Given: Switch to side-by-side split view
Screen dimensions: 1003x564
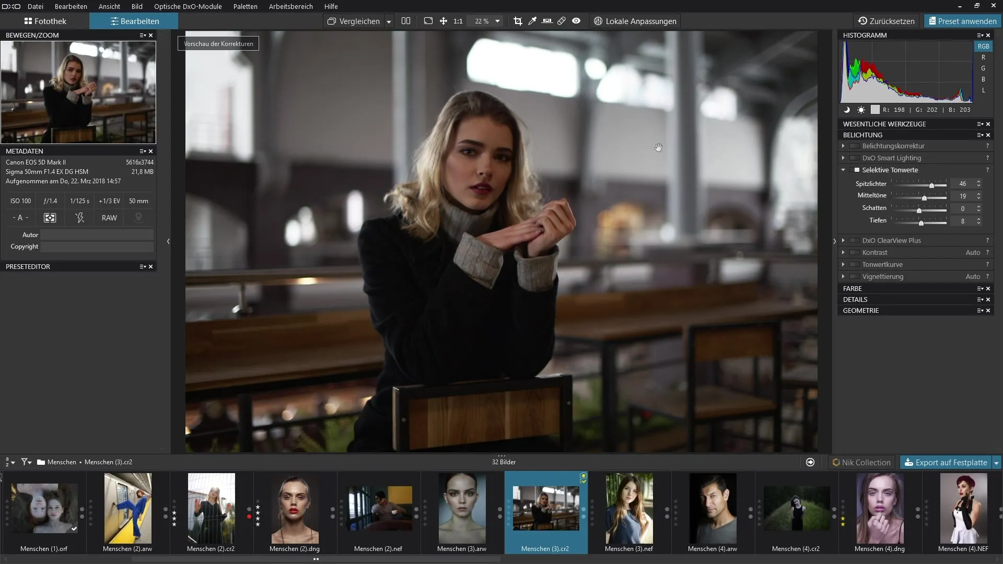Looking at the screenshot, I should [x=406, y=21].
